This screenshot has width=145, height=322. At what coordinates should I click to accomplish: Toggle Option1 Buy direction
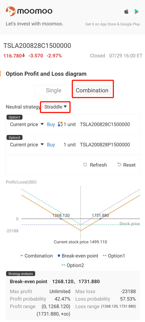pyautogui.click(x=51, y=124)
